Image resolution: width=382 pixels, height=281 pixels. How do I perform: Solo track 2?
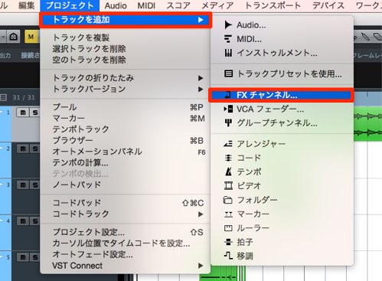coord(35,149)
